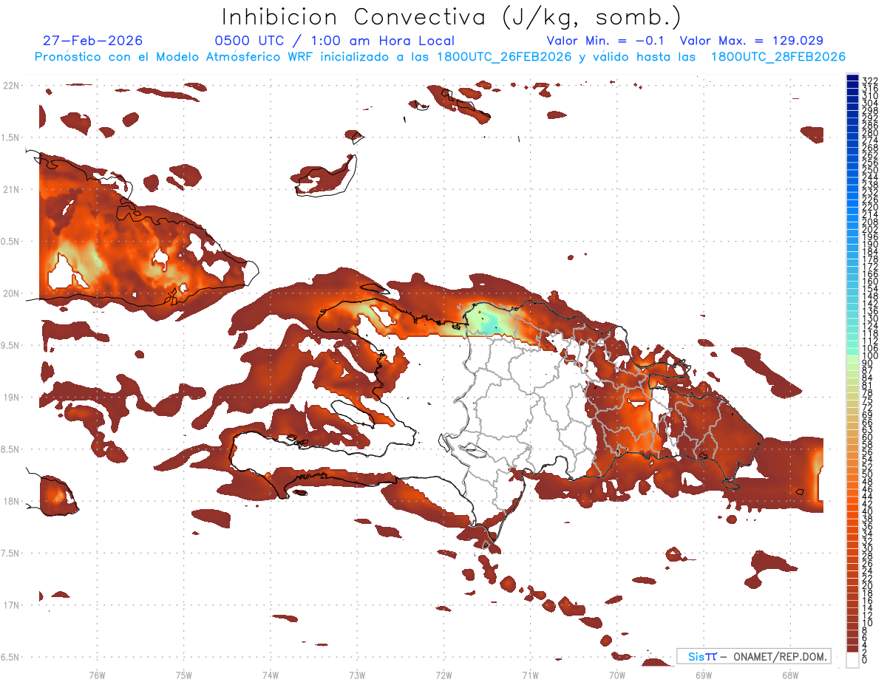Image resolution: width=887 pixels, height=685 pixels.
Task: Click the '76W' longitude label
Action: coord(97,675)
